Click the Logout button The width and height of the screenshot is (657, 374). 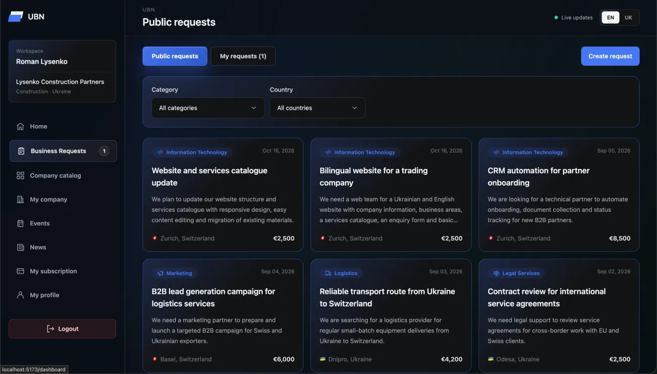coord(62,329)
